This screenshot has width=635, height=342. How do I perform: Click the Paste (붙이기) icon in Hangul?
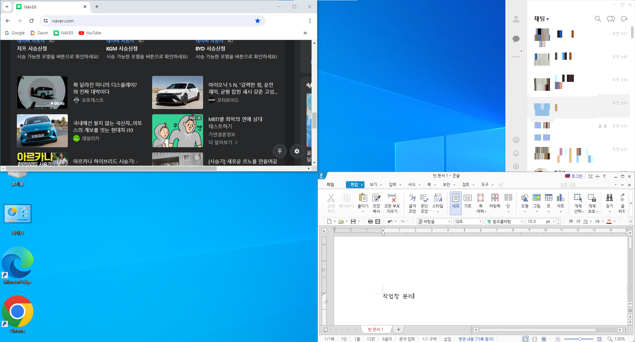pos(363,200)
